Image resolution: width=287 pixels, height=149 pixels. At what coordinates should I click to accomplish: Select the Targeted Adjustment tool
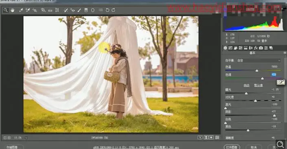[35, 10]
